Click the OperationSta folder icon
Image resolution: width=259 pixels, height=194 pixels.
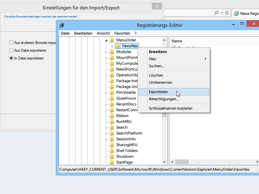[112, 75]
